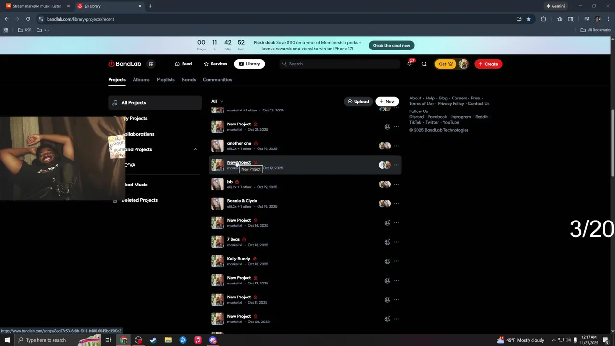Select the Library nav button
This screenshot has width=615, height=346.
249,64
